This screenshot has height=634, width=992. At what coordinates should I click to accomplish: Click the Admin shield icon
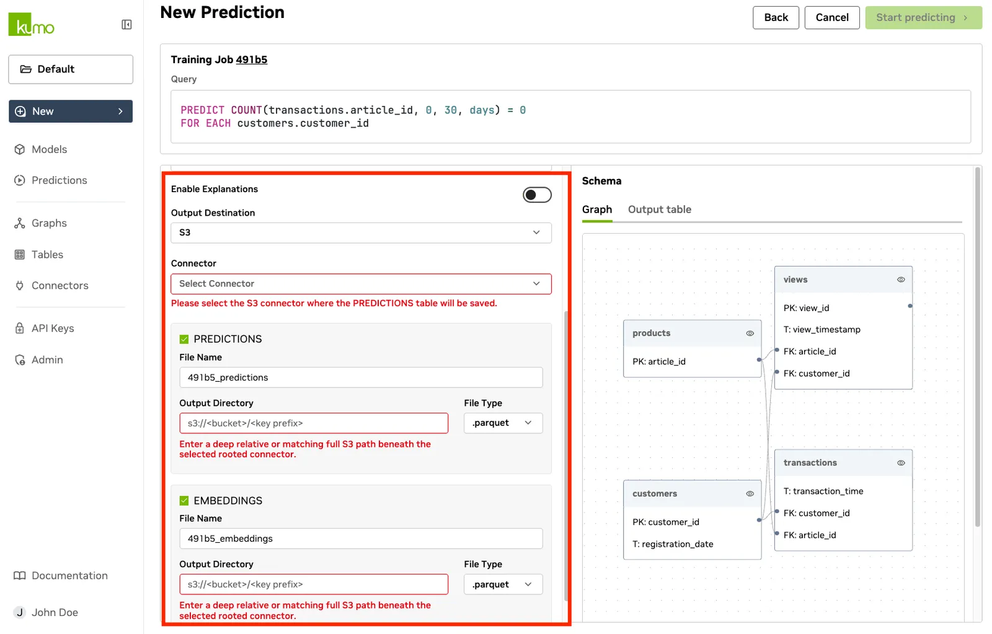(x=20, y=360)
